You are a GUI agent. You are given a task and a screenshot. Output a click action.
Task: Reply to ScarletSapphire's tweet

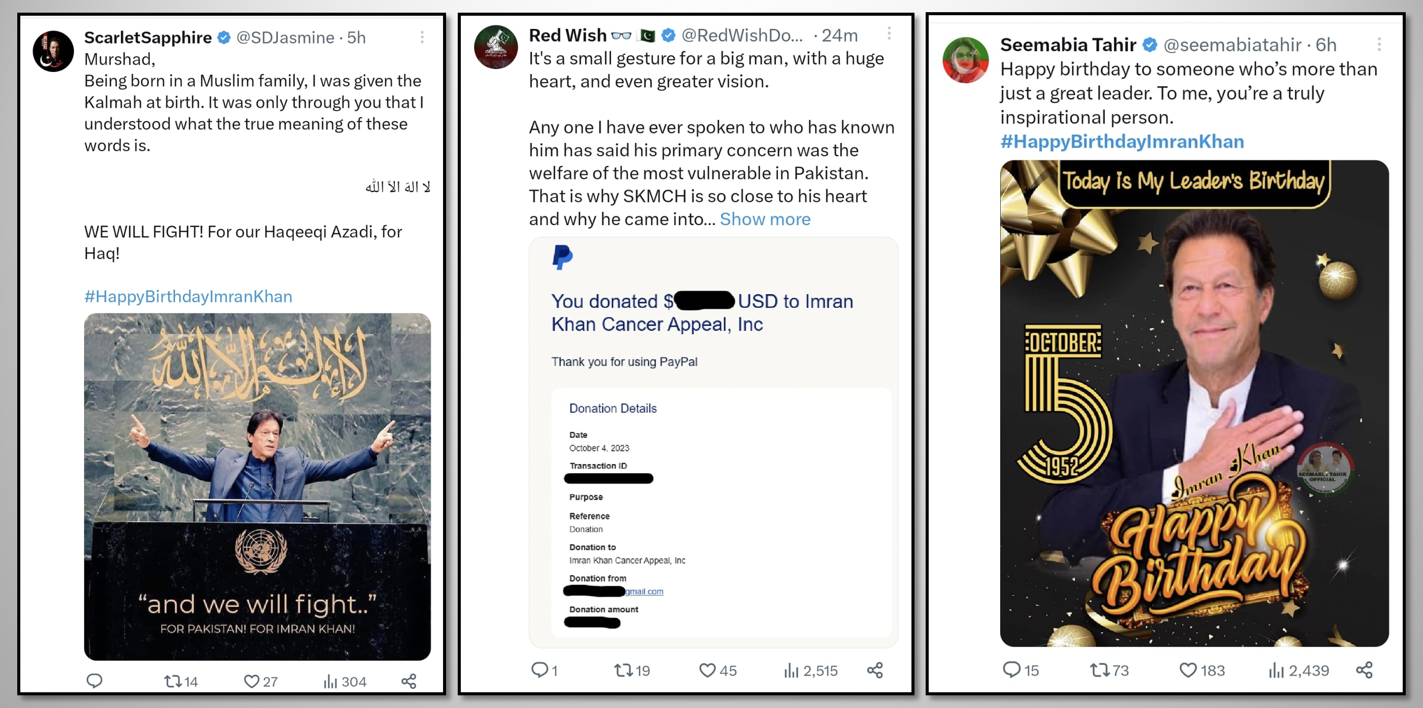(94, 681)
